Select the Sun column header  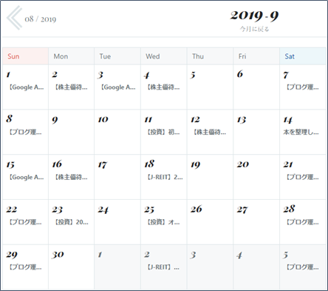click(25, 56)
